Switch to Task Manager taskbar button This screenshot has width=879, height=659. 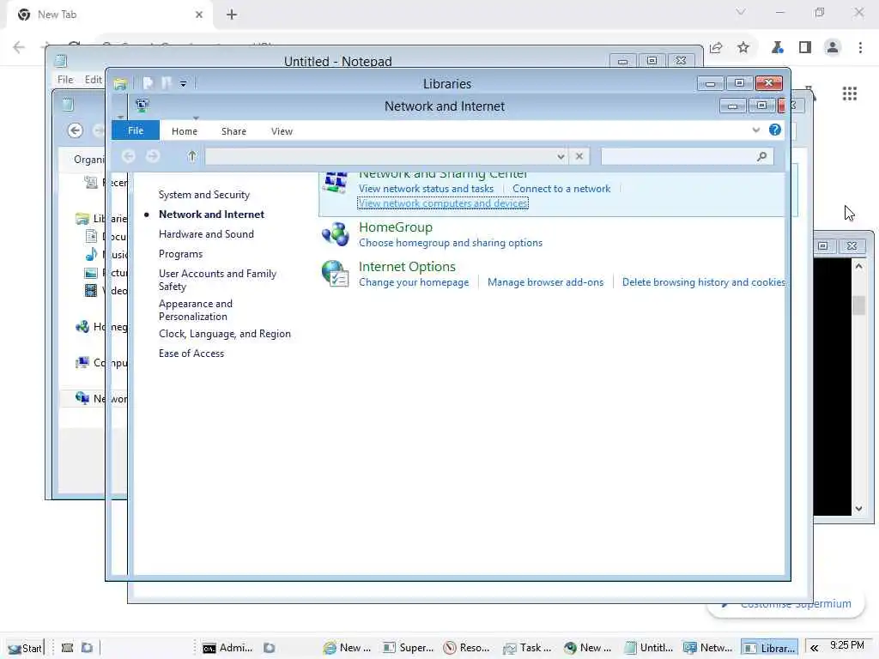528,648
